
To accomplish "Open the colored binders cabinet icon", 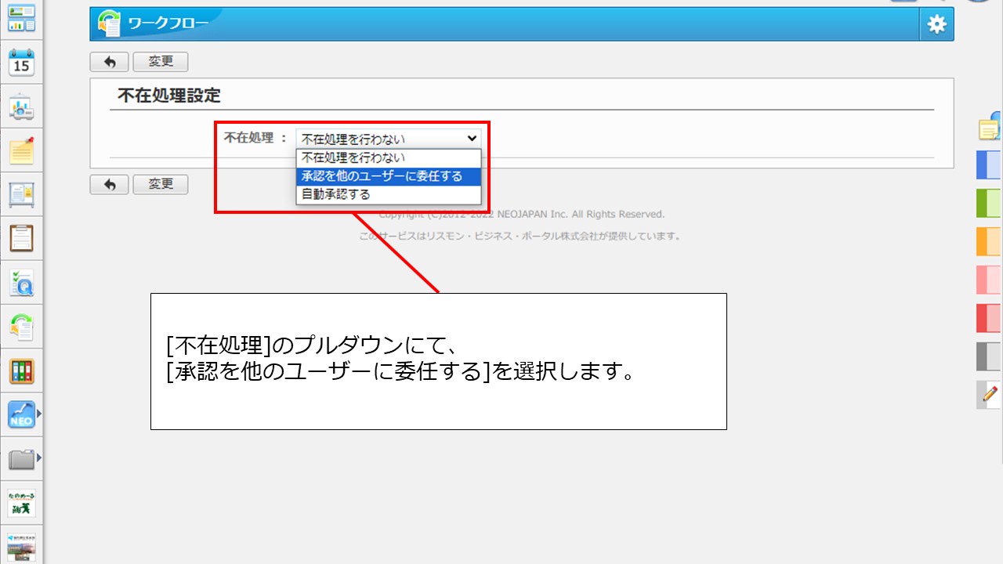I will [22, 371].
